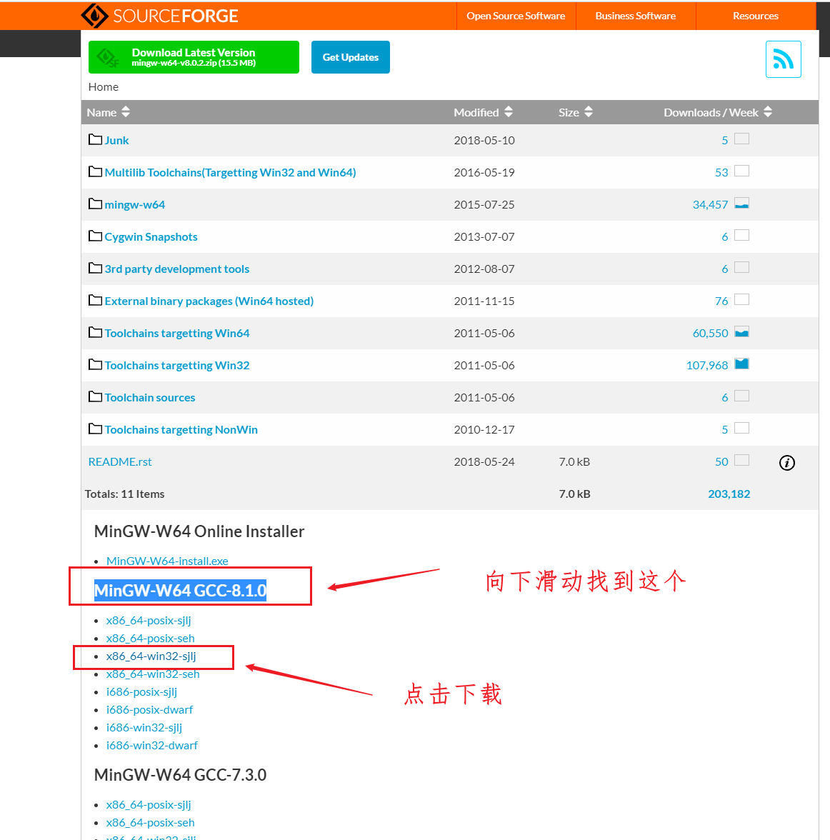Click the 203,182 total downloads figure
Screen dimensions: 830x840
click(729, 494)
